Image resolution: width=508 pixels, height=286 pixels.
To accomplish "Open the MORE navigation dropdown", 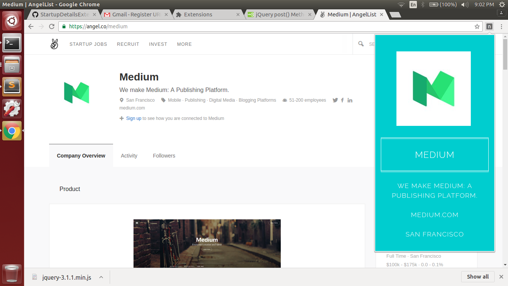I will [x=184, y=44].
